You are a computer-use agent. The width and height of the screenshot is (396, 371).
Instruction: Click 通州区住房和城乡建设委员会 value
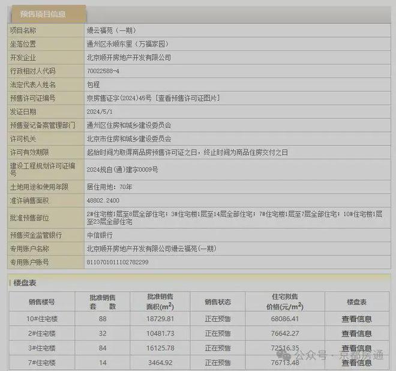129,125
